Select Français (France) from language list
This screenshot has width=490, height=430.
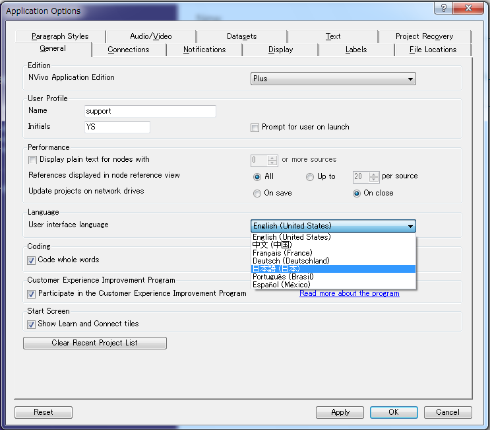(334, 253)
